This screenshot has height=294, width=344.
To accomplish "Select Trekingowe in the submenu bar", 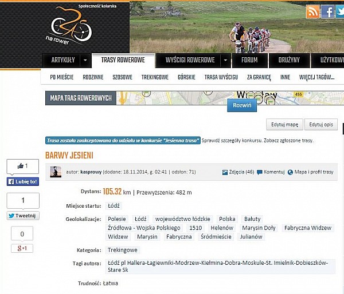I will [155, 77].
